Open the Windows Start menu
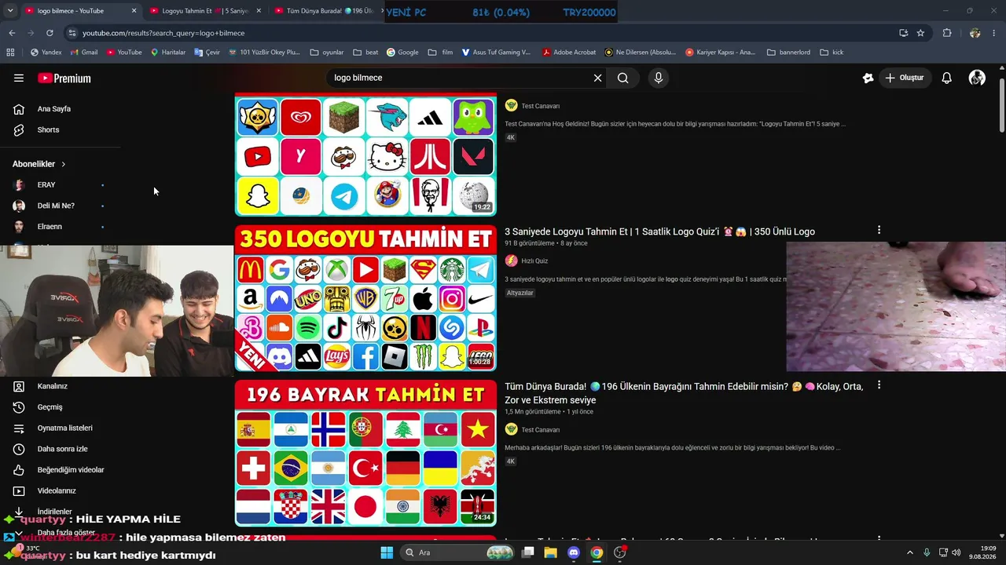This screenshot has width=1006, height=565. 387,552
